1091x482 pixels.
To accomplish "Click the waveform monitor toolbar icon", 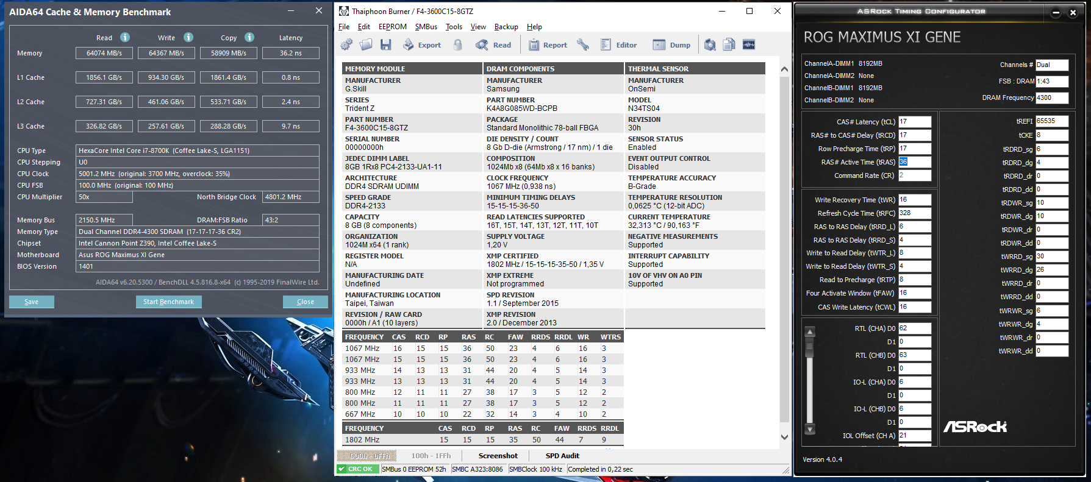I will coord(749,44).
